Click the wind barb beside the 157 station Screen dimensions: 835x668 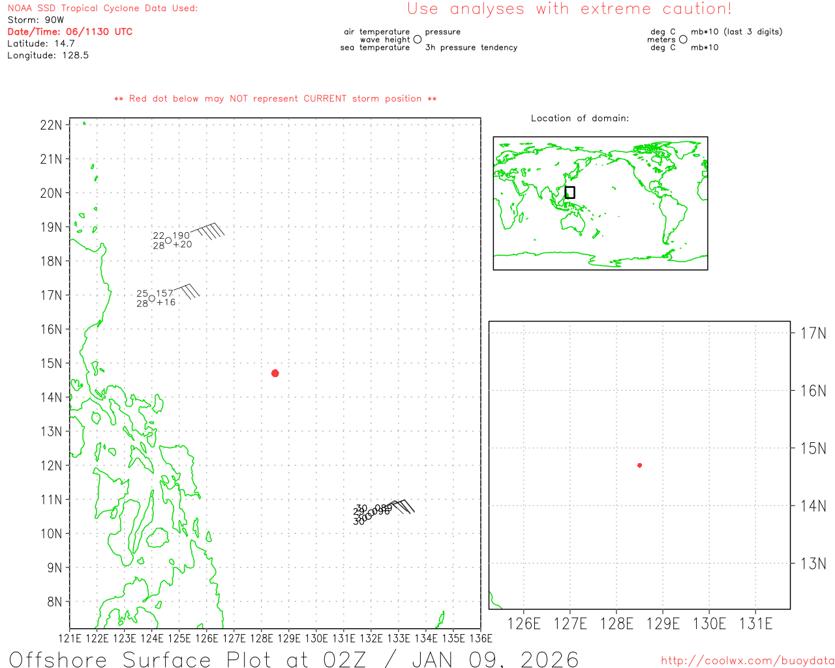pyautogui.click(x=188, y=291)
